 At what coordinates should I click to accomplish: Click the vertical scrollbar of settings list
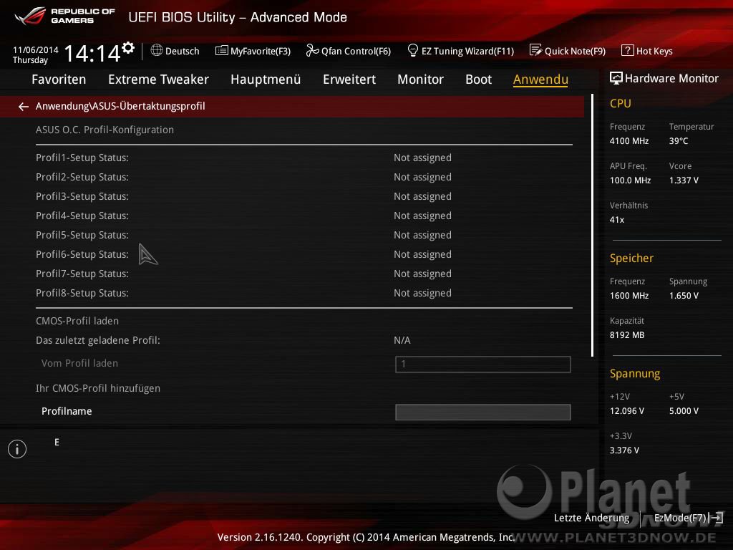[x=592, y=225]
